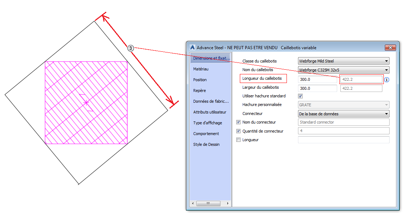
Task: Open Connecteur dropdown list
Action: coord(344,114)
